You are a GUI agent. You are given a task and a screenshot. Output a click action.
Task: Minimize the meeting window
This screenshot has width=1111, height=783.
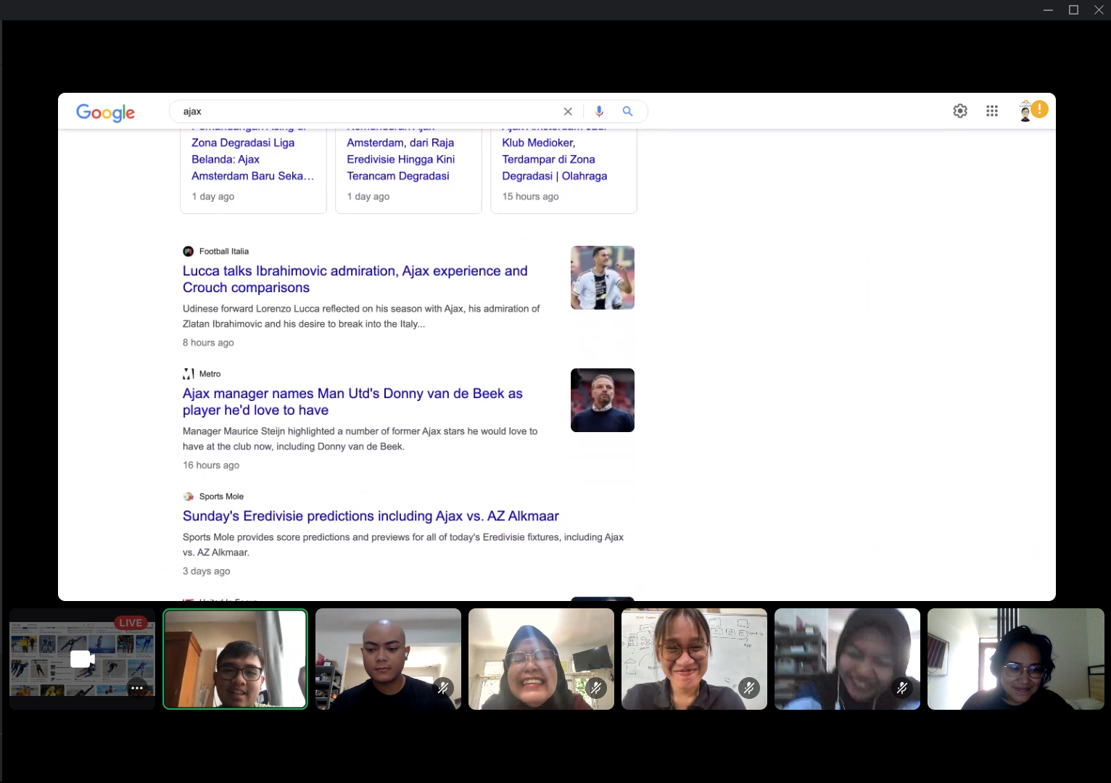(1048, 10)
